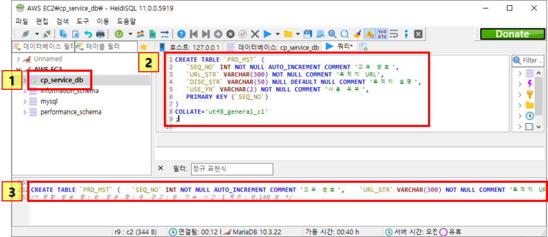Click the gray checkmark post icon
The height and width of the screenshot is (237, 548).
242,34
